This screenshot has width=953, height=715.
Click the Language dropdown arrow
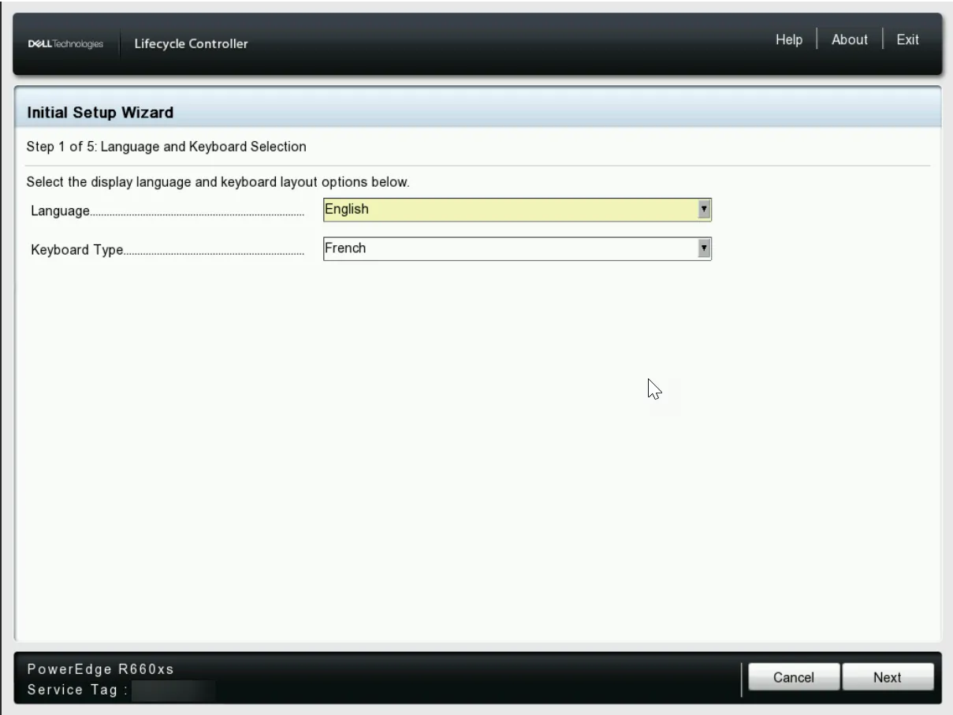coord(705,210)
